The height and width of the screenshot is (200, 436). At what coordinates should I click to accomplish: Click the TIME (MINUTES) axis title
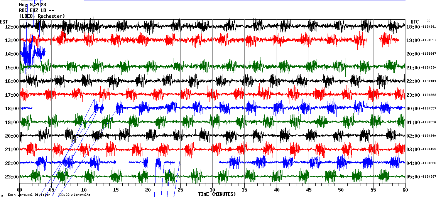[x=217, y=194]
